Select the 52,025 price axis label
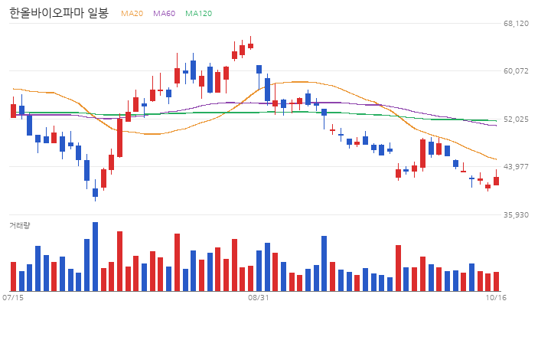 click(x=516, y=119)
